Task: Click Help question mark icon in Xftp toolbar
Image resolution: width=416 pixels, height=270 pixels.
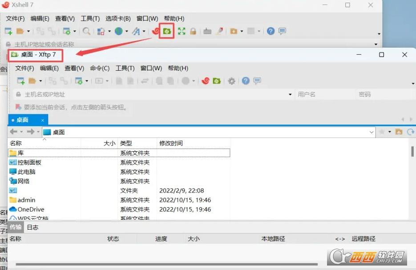Action: pyautogui.click(x=246, y=81)
